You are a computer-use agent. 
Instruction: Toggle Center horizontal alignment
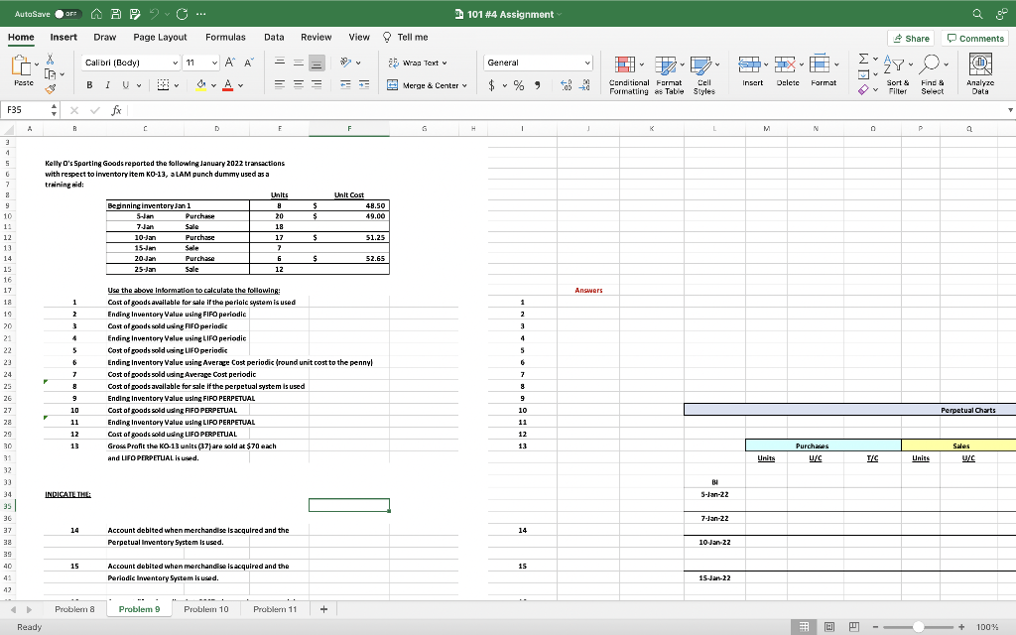pyautogui.click(x=298, y=85)
